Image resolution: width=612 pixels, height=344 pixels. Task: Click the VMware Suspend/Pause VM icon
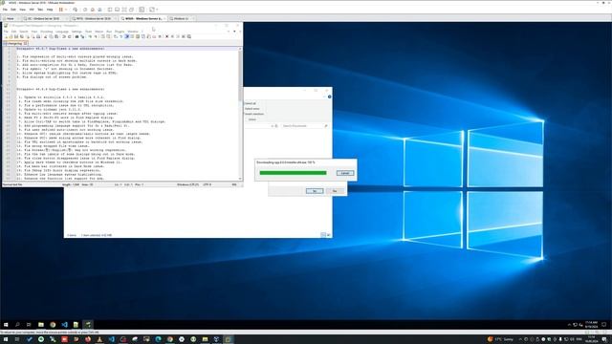61,10
